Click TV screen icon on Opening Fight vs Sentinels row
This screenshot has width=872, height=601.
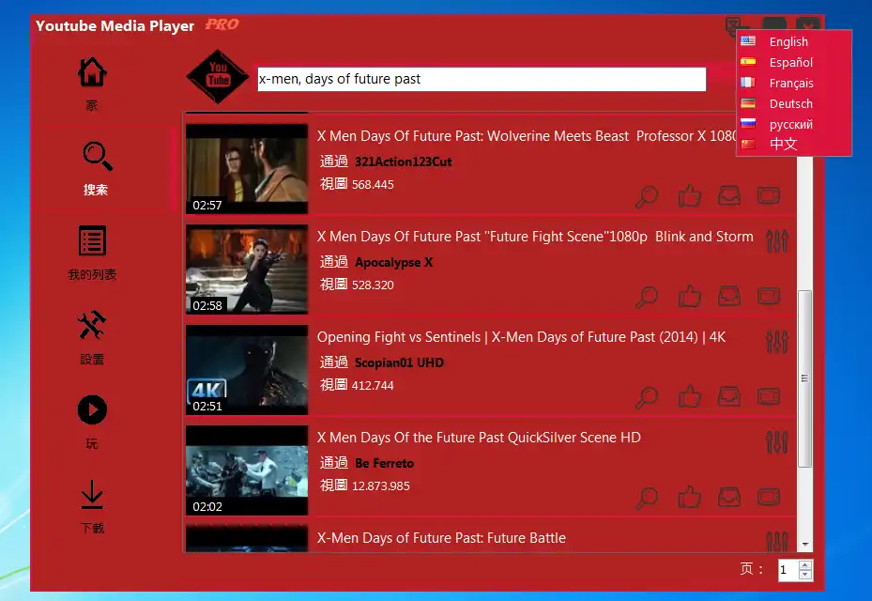point(769,397)
